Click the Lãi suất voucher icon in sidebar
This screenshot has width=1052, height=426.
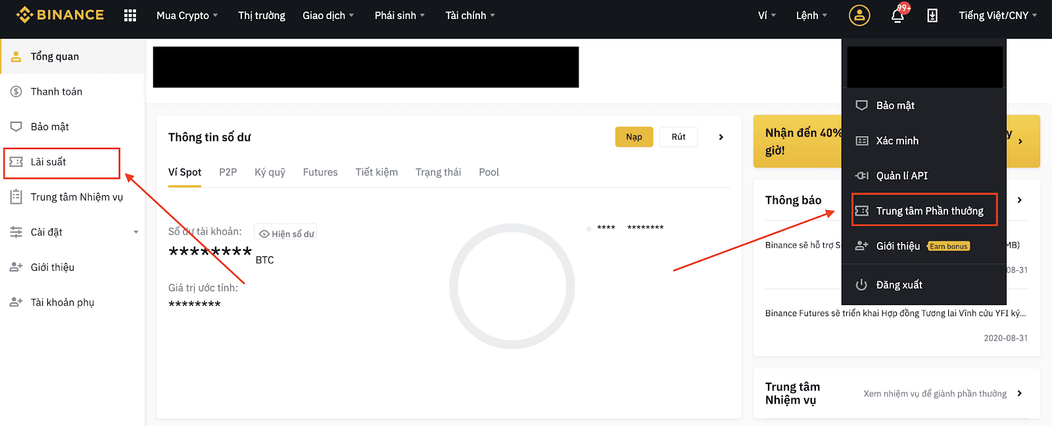coord(16,162)
